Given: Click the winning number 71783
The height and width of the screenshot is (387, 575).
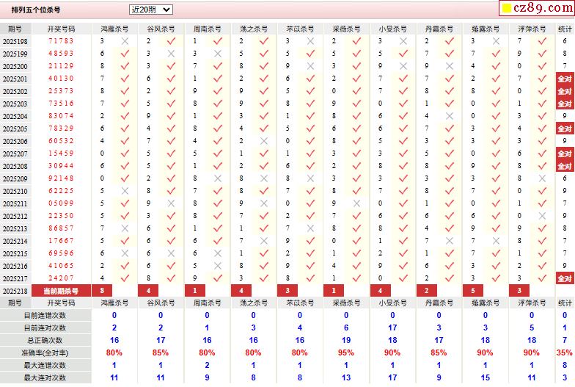Looking at the screenshot, I should click(x=62, y=41).
